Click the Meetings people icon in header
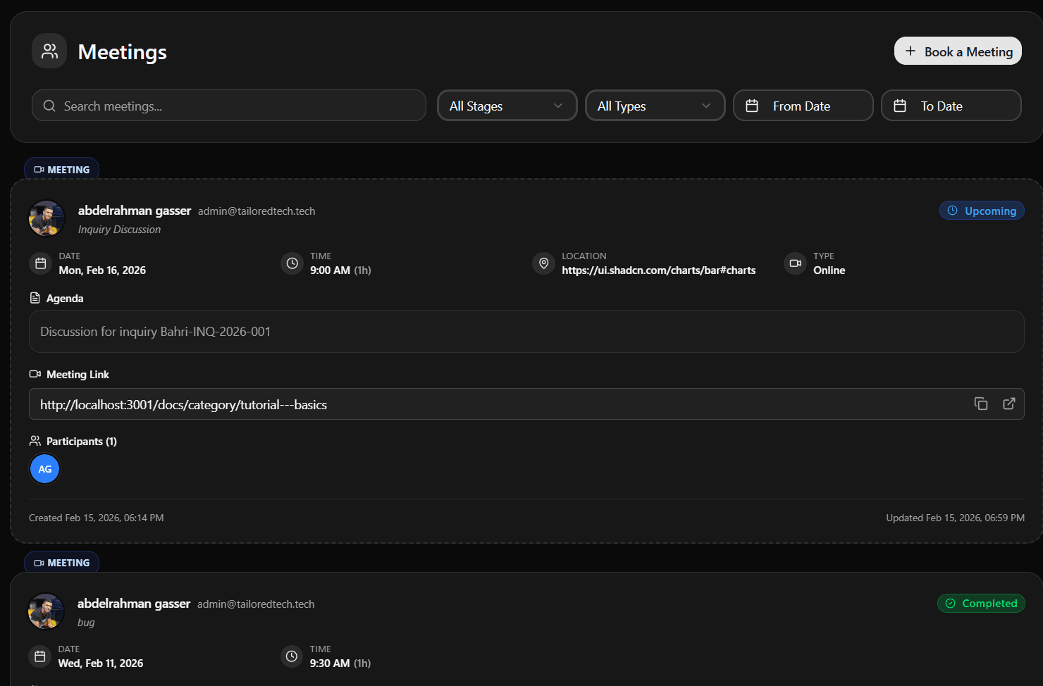Viewport: 1043px width, 686px height. (x=49, y=50)
